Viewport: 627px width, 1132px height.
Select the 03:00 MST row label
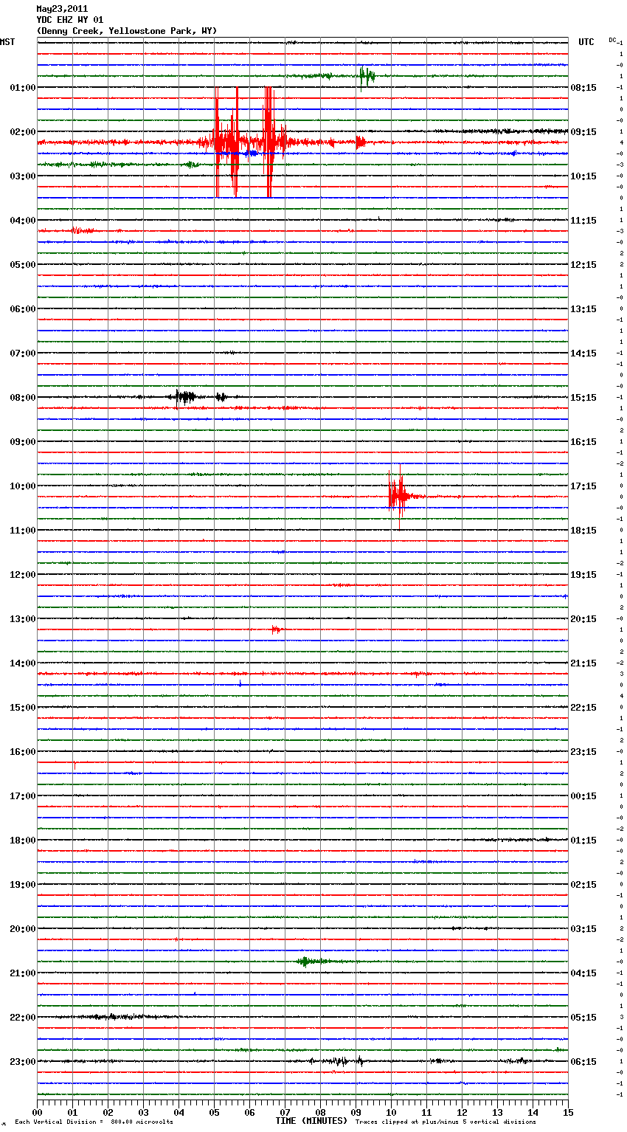[x=23, y=176]
